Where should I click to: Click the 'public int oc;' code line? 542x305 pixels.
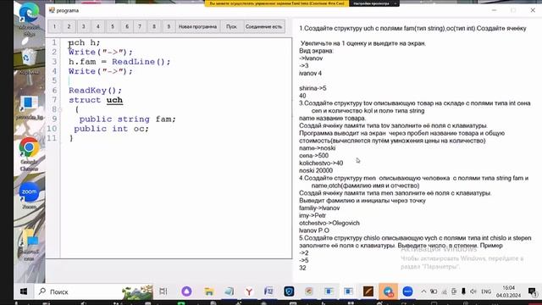[x=111, y=129]
